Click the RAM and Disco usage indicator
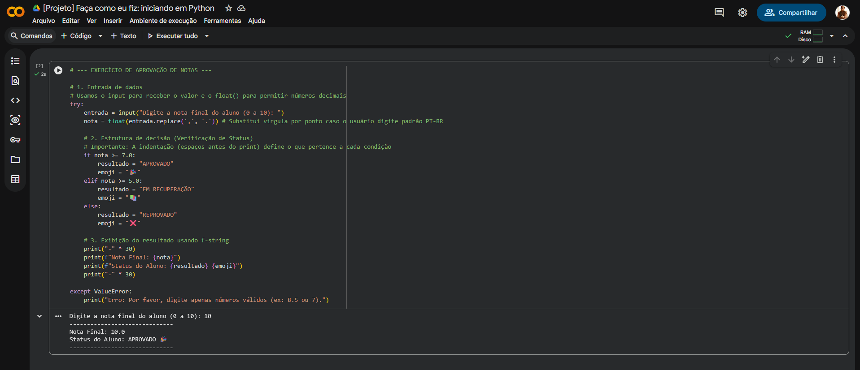This screenshot has height=370, width=860. [x=811, y=36]
